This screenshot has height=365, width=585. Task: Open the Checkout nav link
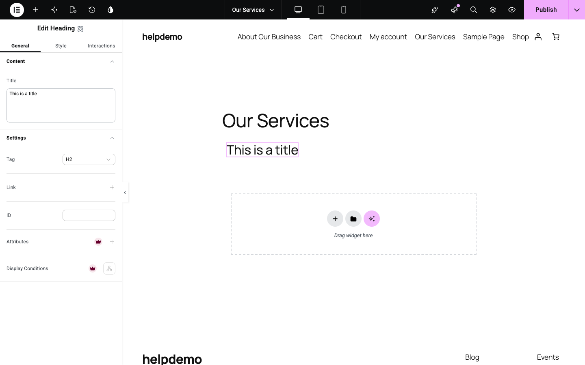coord(346,37)
